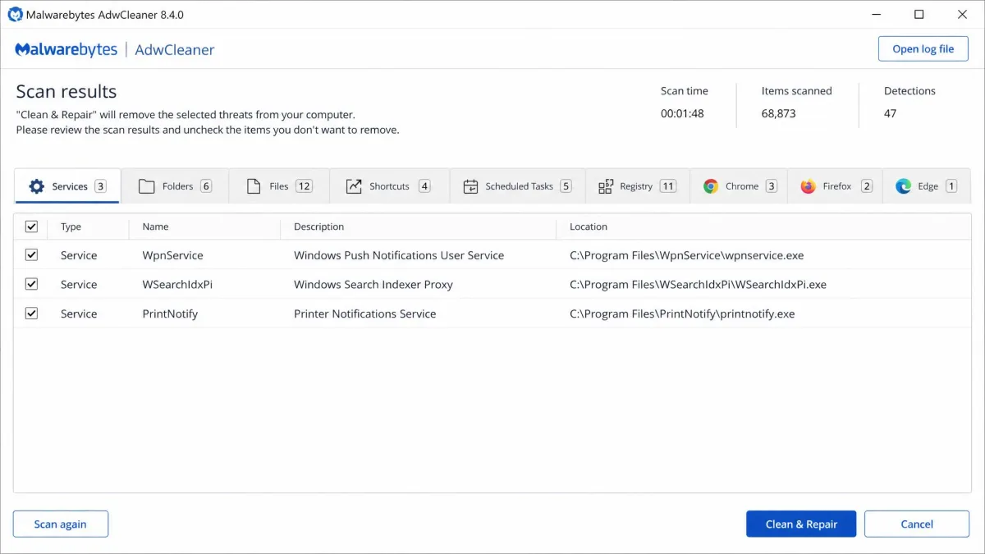Click the Open log file button
The image size is (985, 554).
[x=923, y=48]
